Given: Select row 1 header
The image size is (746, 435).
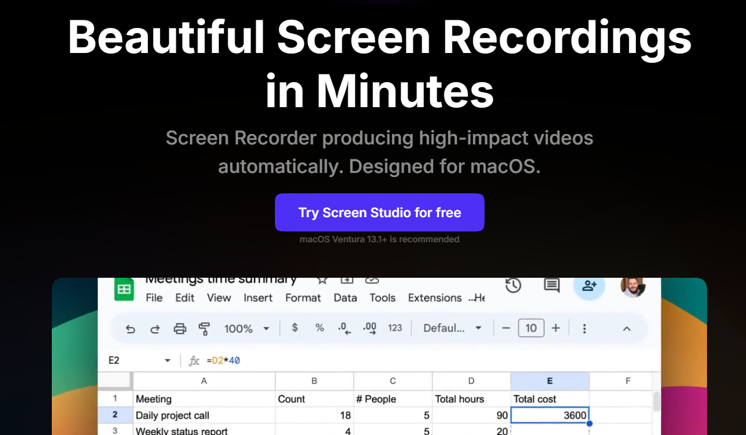Looking at the screenshot, I should pos(115,399).
